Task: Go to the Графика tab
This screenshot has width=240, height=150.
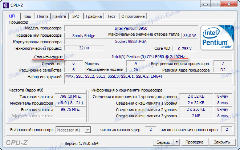Action: tap(94, 16)
